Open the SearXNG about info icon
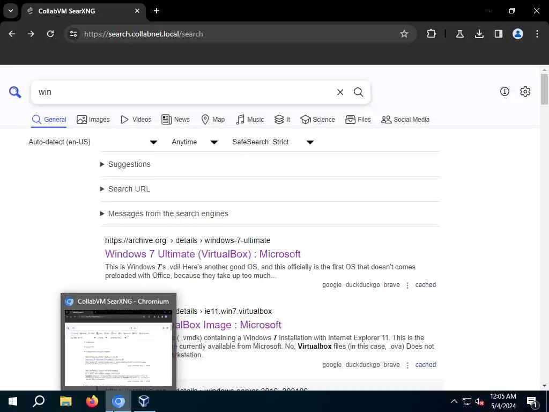The width and height of the screenshot is (549, 412). 505,91
